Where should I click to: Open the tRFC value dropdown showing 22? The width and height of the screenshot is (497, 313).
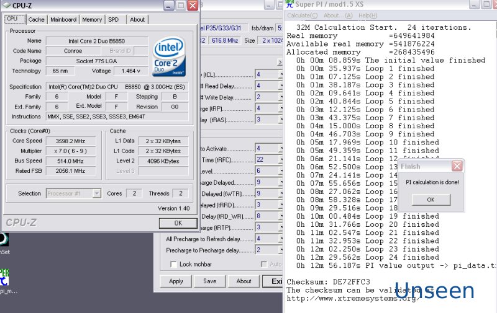(281, 160)
